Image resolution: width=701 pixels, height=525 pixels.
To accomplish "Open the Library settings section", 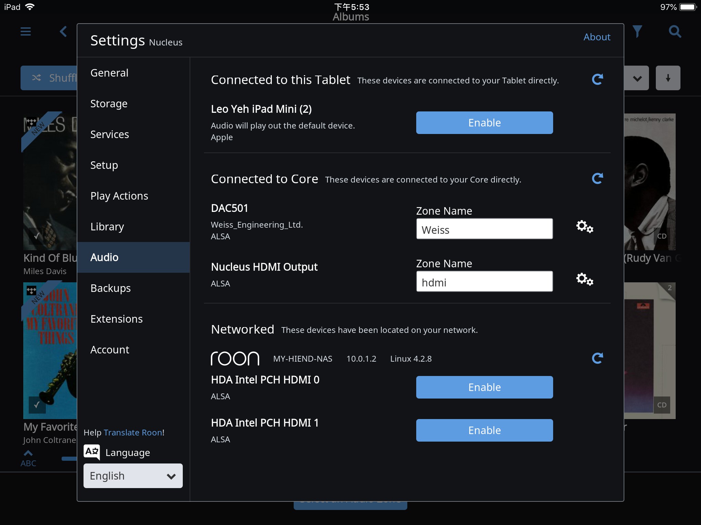I will [133, 227].
